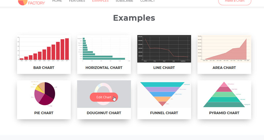Viewport: 264px width, 140px height.
Task: Open the Subscribe nav link
Action: [124, 1]
